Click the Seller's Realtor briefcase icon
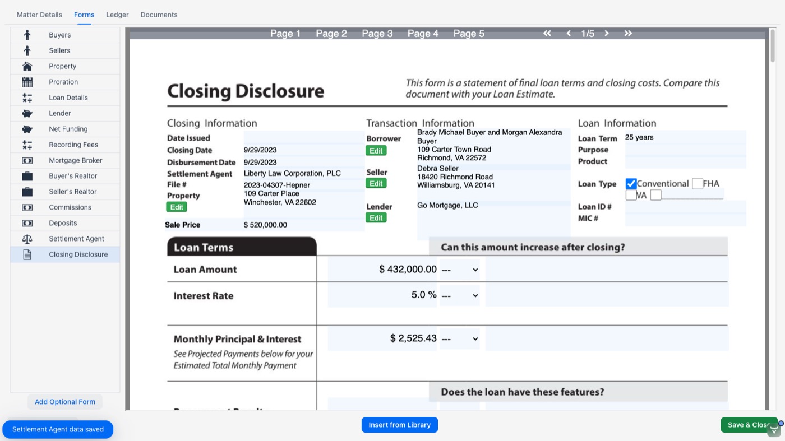This screenshot has height=441, width=785. (x=27, y=192)
